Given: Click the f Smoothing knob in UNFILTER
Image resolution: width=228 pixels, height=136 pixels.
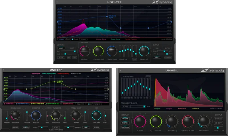Looking at the screenshot, I should point(112,51).
